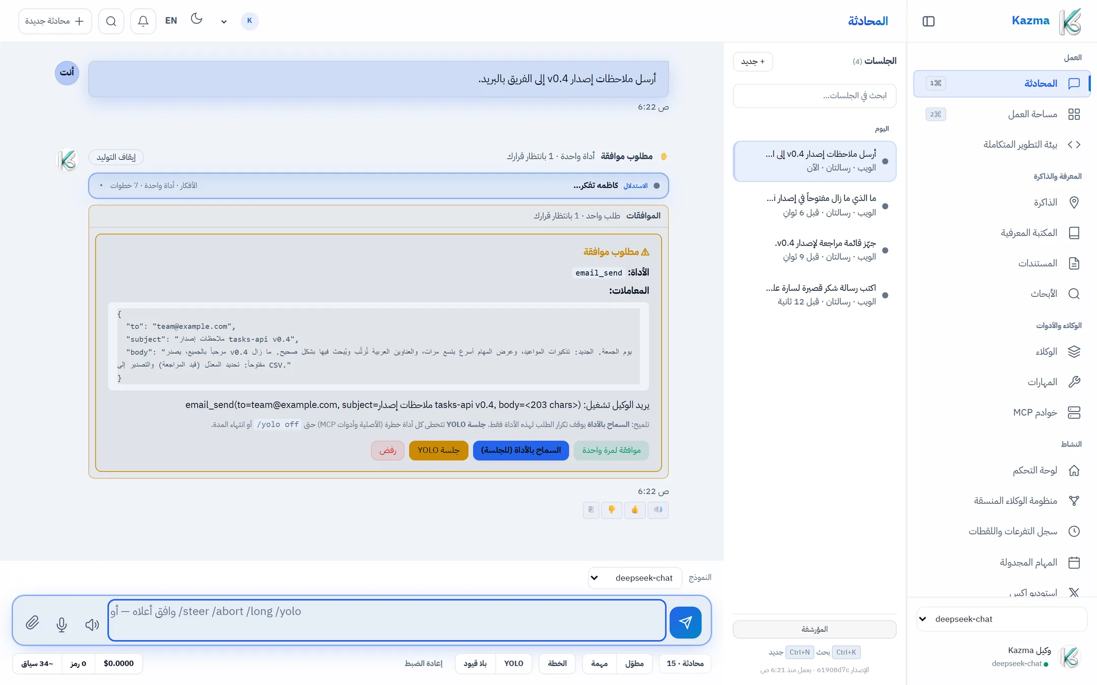Image resolution: width=1097 pixels, height=685 pixels.
Task: Click السماح بالأداة (للجلسة) button
Action: 521,451
